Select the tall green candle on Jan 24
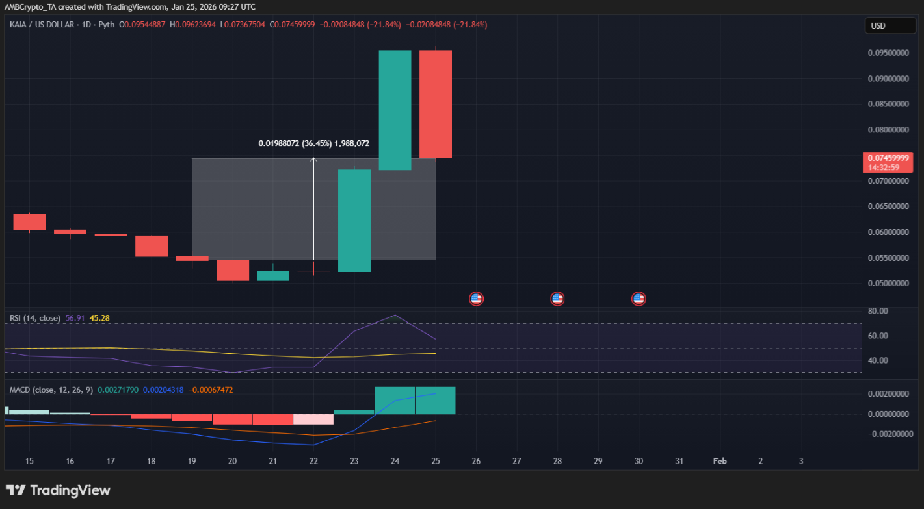Image resolution: width=924 pixels, height=509 pixels. click(395, 110)
